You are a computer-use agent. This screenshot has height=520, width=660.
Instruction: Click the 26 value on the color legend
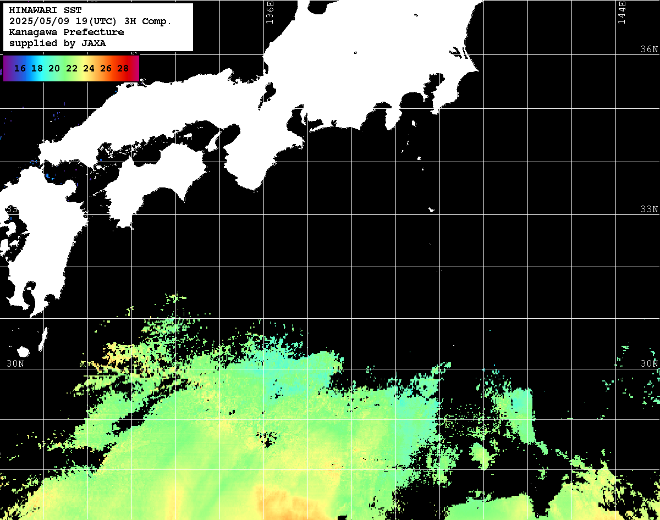[106, 69]
